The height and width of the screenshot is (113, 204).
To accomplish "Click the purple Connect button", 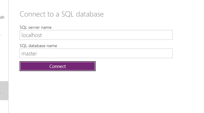I will [x=58, y=66].
